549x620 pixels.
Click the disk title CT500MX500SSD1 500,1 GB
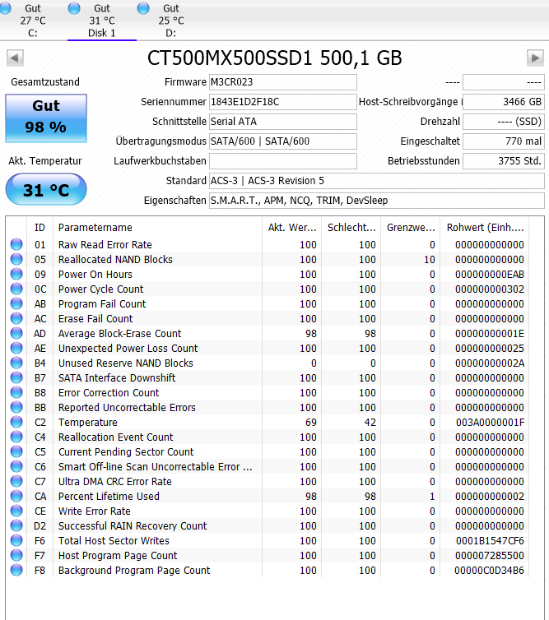[x=275, y=58]
